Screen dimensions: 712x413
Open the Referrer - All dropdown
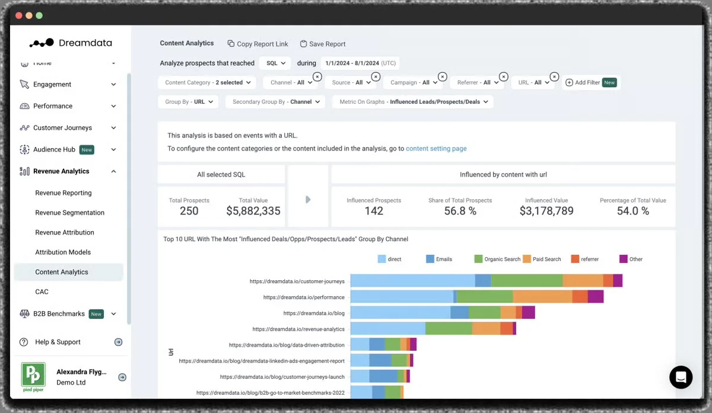coord(476,83)
